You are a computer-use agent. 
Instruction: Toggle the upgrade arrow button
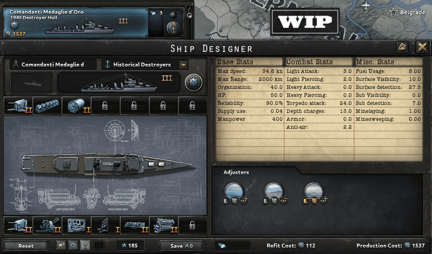[85, 246]
